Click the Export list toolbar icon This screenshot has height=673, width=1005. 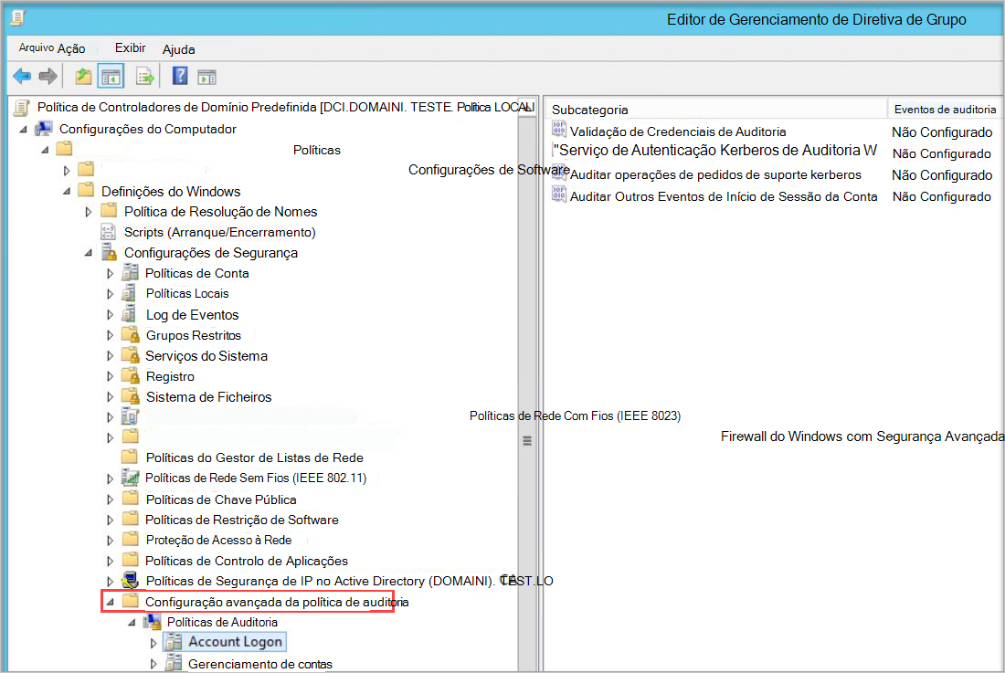[145, 77]
